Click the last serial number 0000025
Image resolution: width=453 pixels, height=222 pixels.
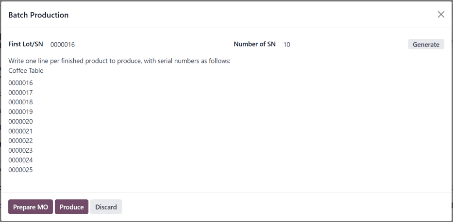click(x=21, y=170)
